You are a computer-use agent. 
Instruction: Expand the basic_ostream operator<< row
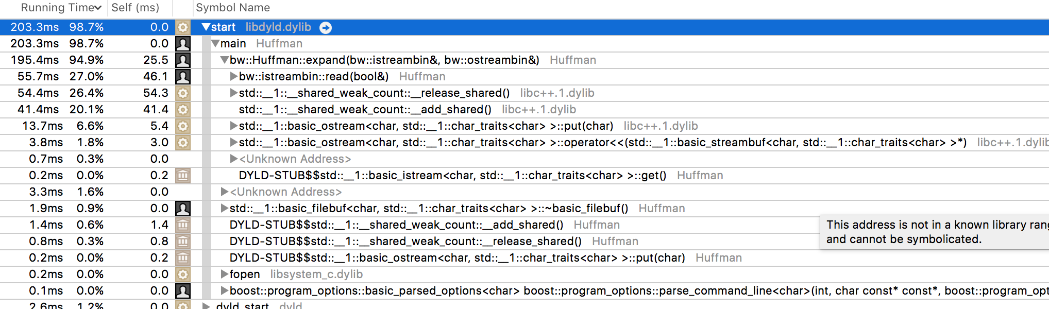[233, 142]
